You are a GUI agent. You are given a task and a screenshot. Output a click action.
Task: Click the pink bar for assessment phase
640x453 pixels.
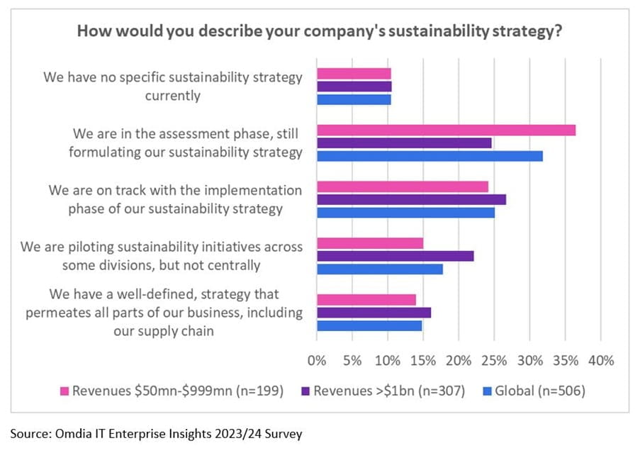coord(446,130)
